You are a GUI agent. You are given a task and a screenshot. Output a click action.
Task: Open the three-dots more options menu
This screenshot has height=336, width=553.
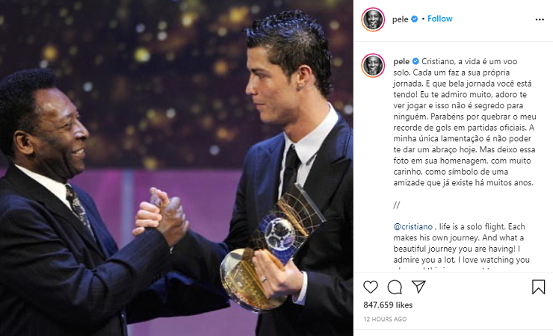540,19
